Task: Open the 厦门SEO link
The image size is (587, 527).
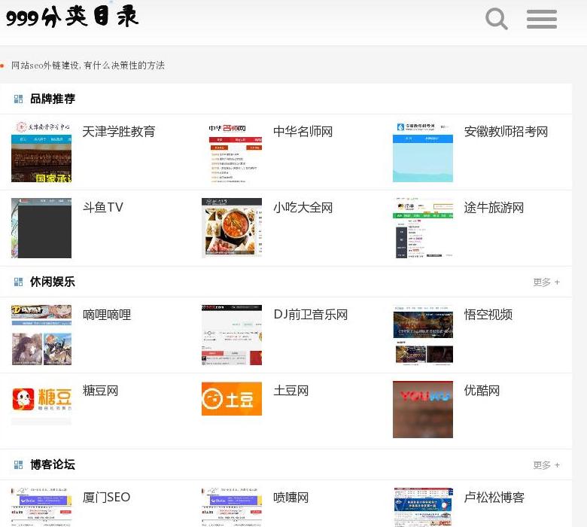Action: click(106, 498)
